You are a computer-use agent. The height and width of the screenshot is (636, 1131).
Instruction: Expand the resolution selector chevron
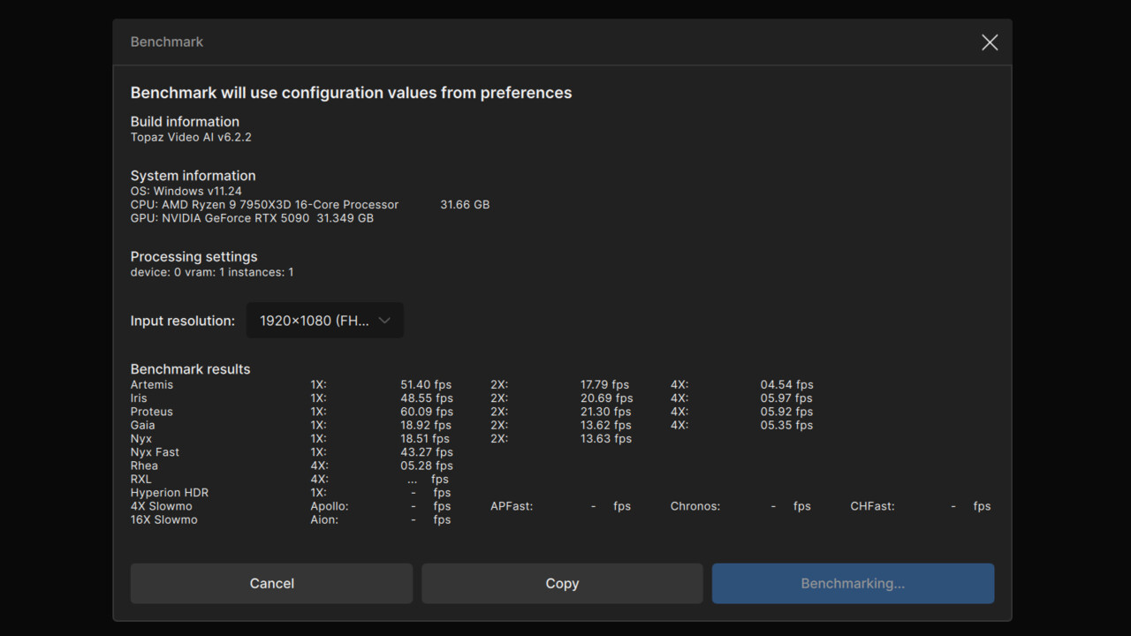coord(384,320)
